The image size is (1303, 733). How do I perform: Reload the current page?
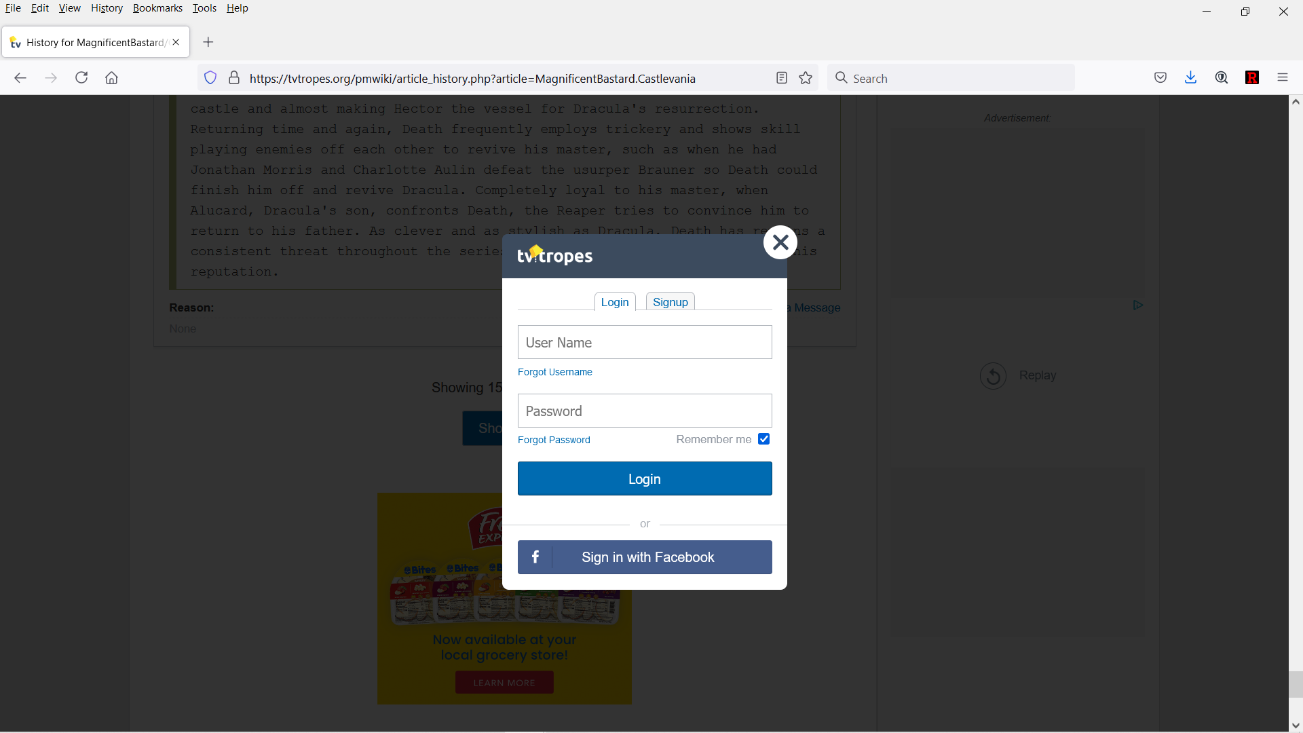pos(81,77)
